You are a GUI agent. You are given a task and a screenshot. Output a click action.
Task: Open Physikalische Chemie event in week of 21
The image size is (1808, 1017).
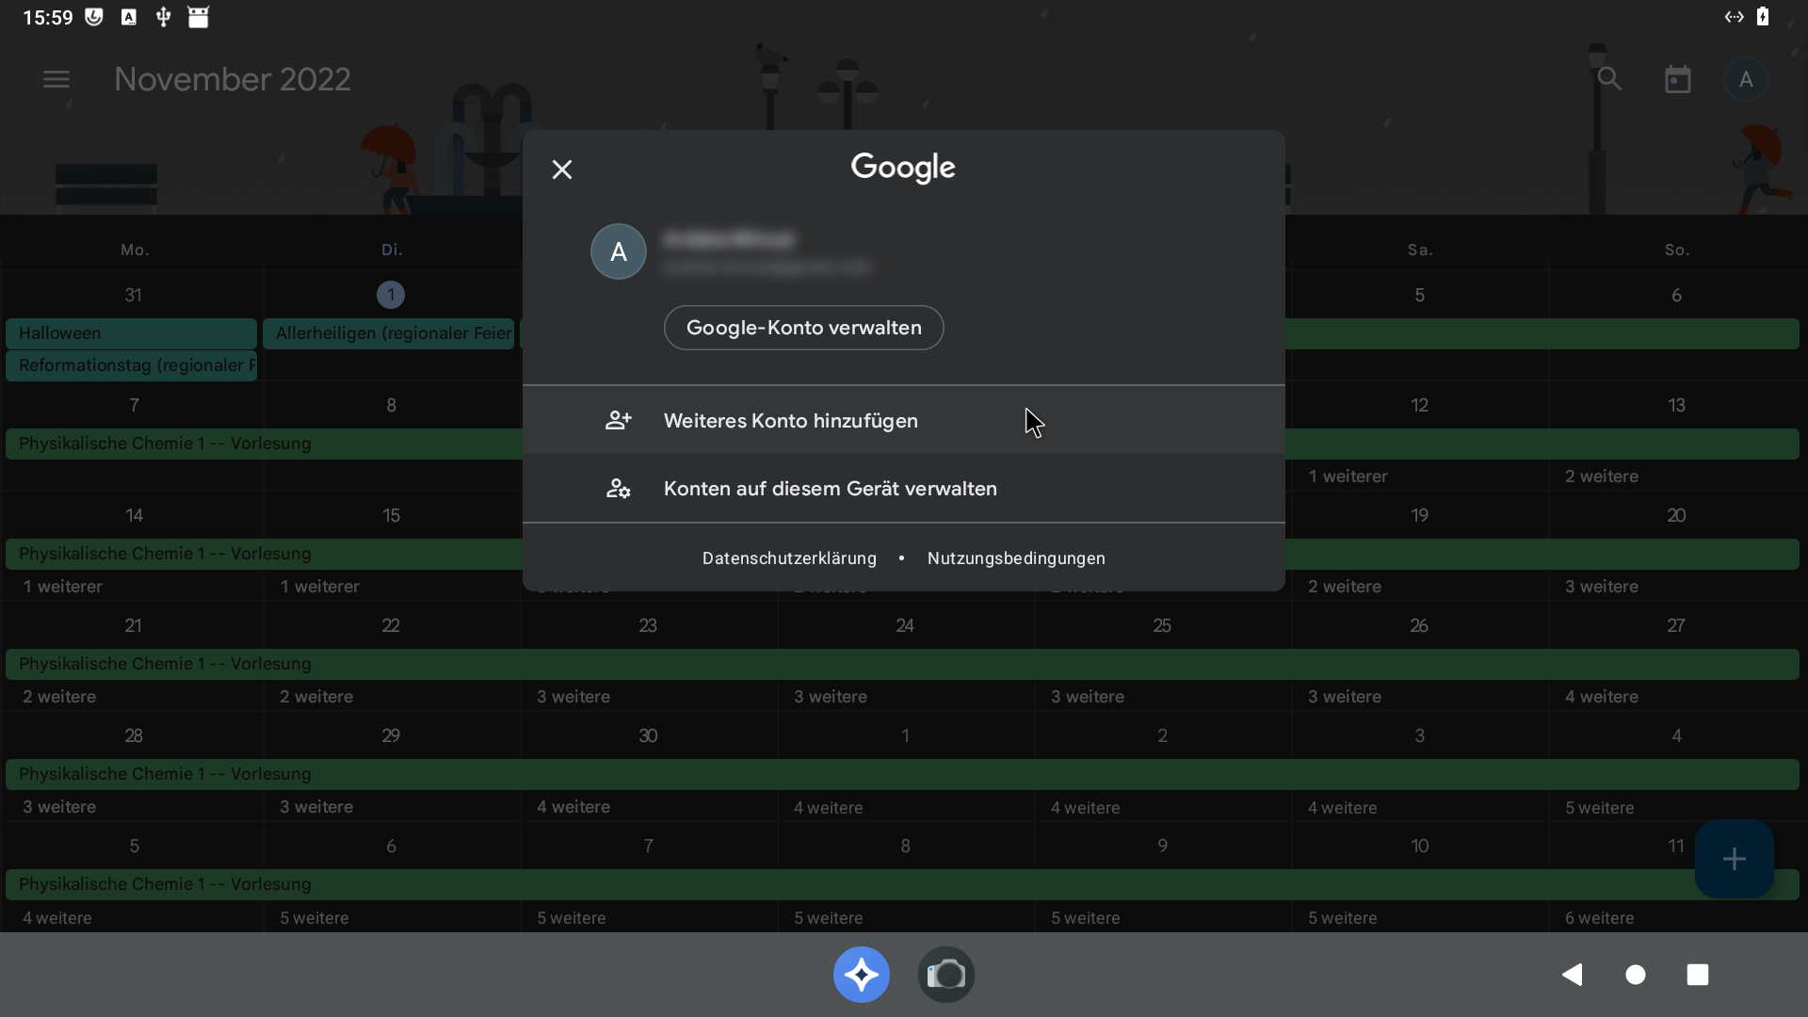[x=902, y=664]
